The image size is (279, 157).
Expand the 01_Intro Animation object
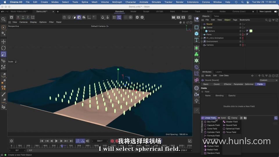202,38
